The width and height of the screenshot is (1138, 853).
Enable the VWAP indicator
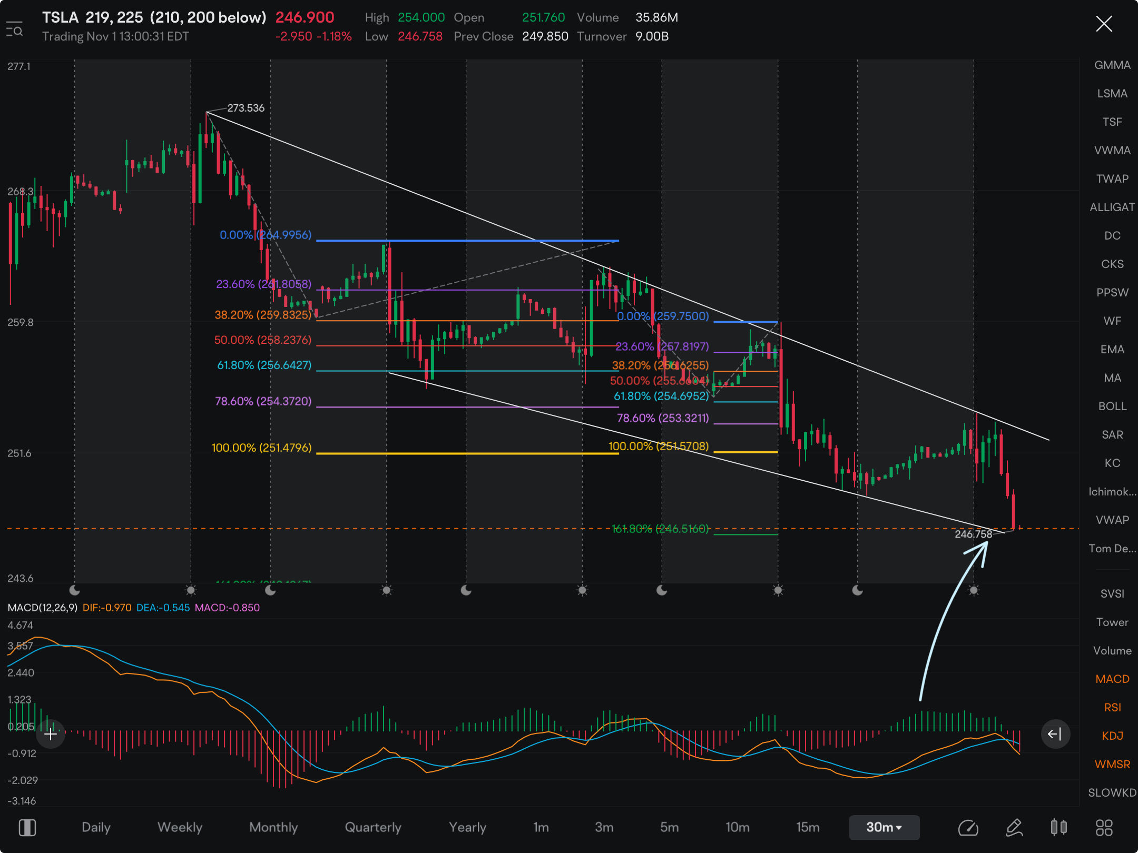(1112, 520)
